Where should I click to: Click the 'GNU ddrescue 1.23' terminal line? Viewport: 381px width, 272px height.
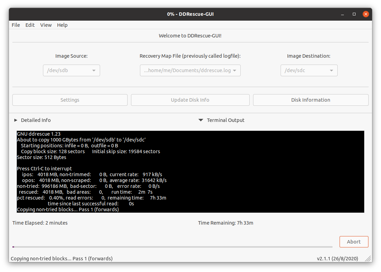[x=39, y=134]
